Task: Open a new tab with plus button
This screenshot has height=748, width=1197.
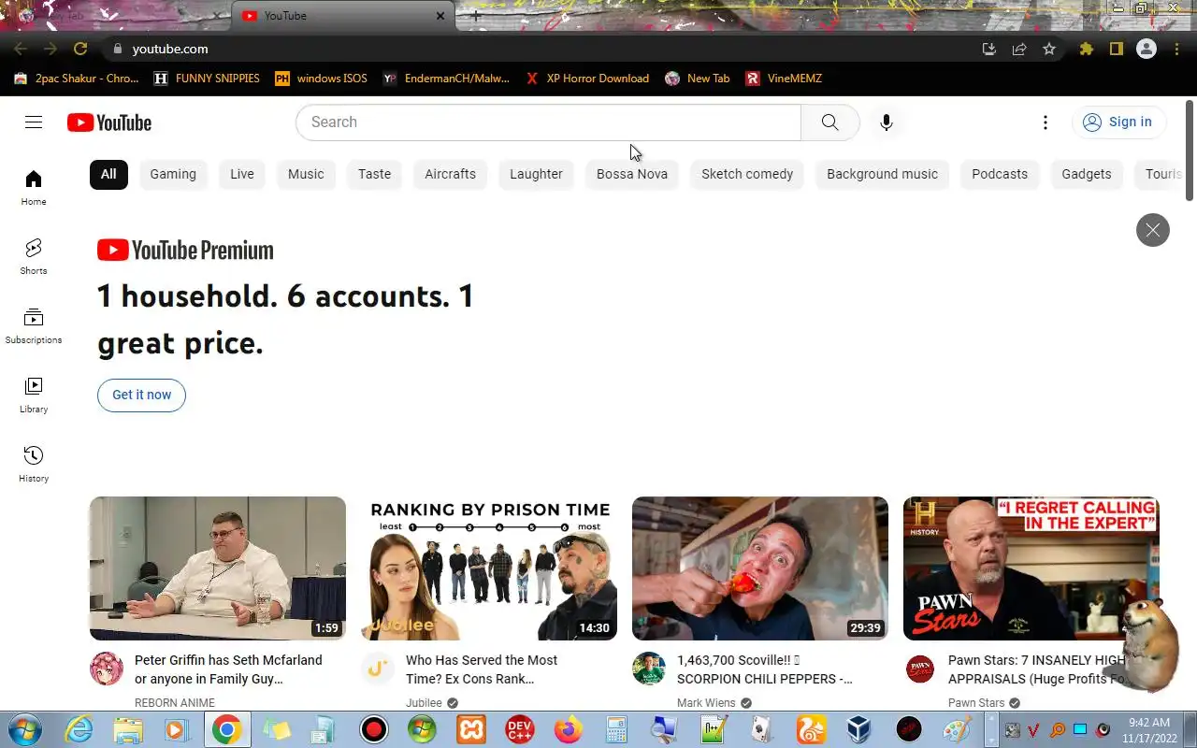Action: (476, 16)
